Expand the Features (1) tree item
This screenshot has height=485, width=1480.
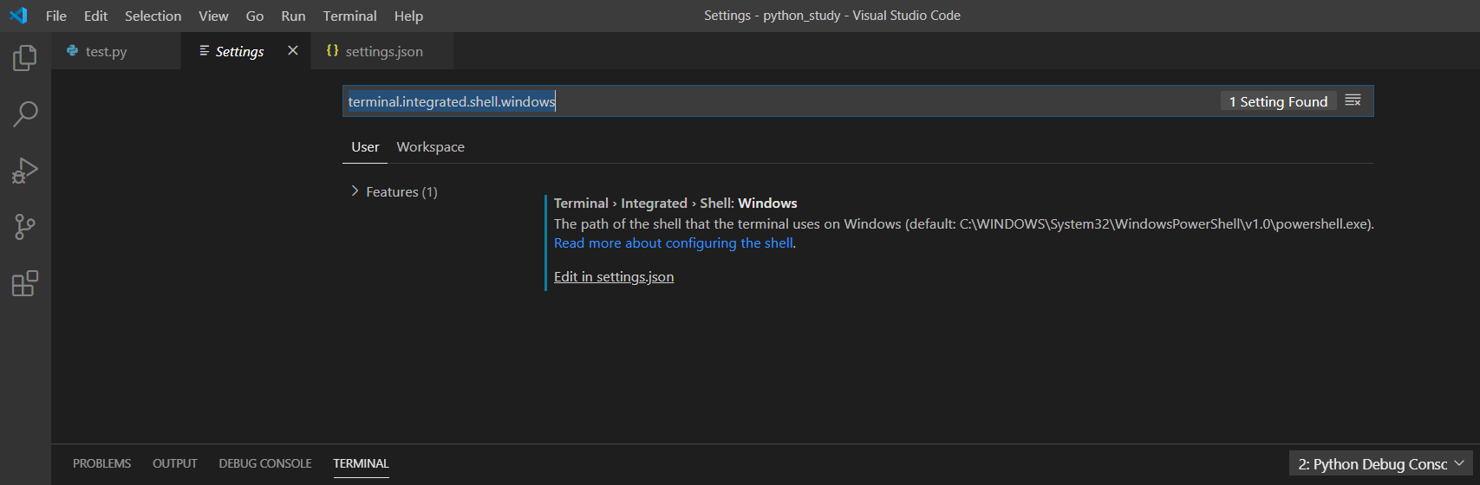[x=393, y=191]
